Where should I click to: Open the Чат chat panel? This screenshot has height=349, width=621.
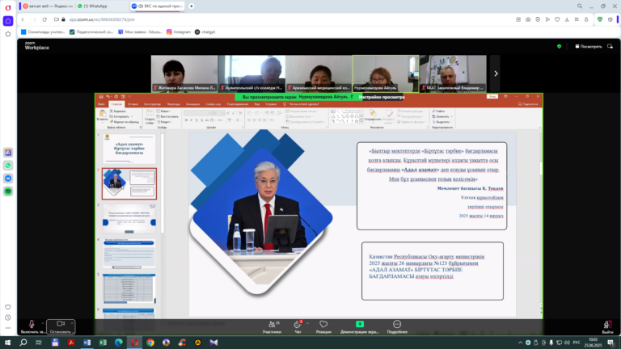click(x=298, y=327)
